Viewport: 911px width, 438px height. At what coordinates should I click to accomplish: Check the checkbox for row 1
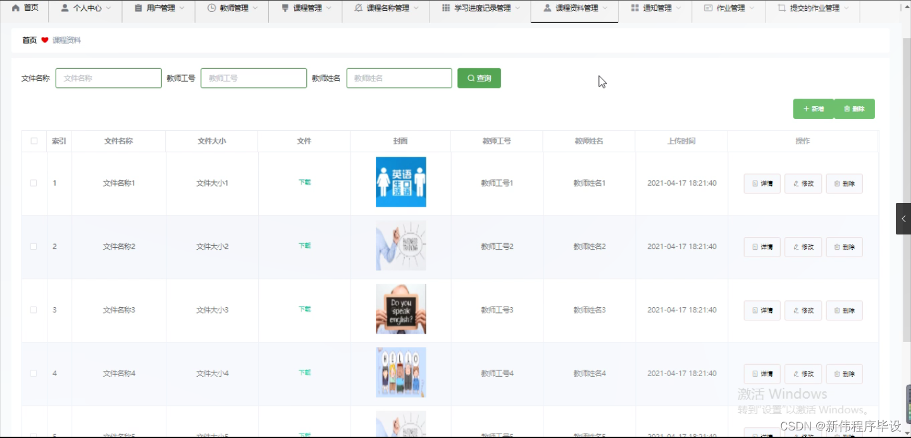tap(34, 183)
